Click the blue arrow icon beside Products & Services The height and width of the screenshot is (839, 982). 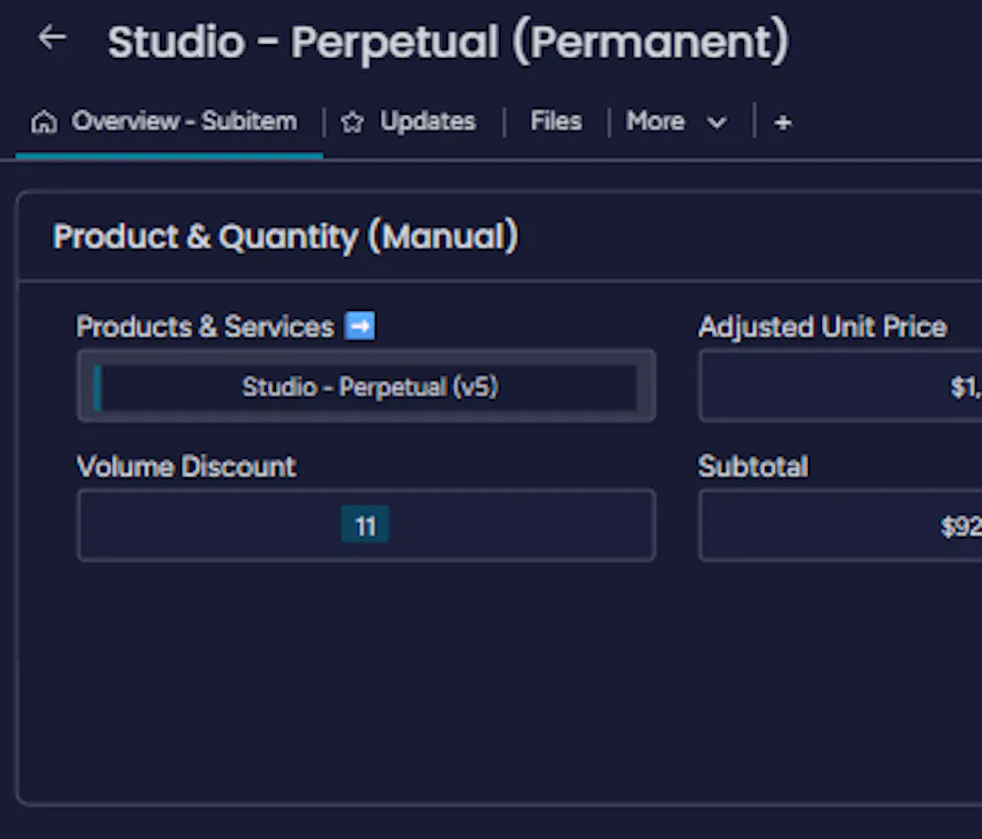tap(360, 327)
